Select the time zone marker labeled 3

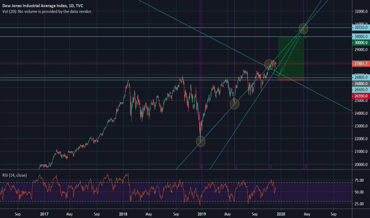click(x=305, y=166)
